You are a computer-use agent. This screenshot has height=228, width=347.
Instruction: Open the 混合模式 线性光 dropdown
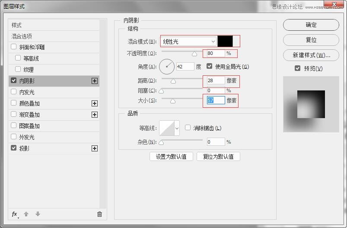[188, 42]
